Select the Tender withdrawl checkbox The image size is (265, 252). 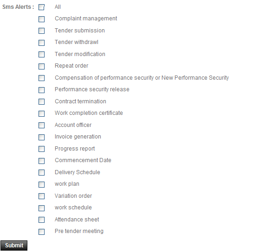(41, 43)
